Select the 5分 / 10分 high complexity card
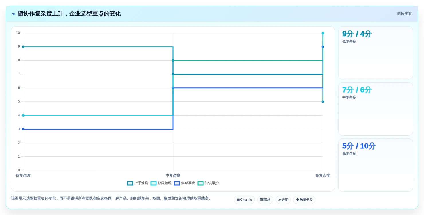 (376, 165)
